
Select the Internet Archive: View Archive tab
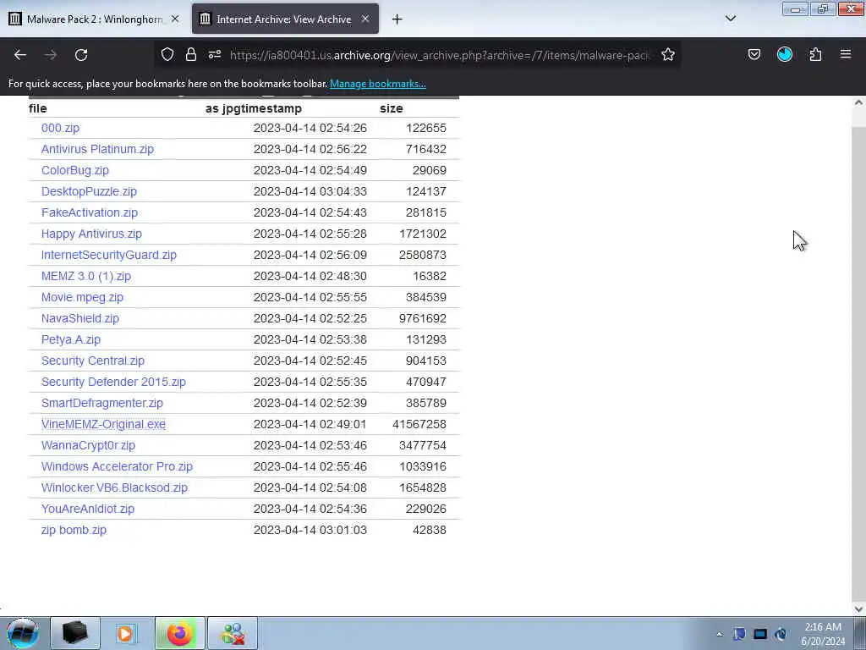coord(285,19)
